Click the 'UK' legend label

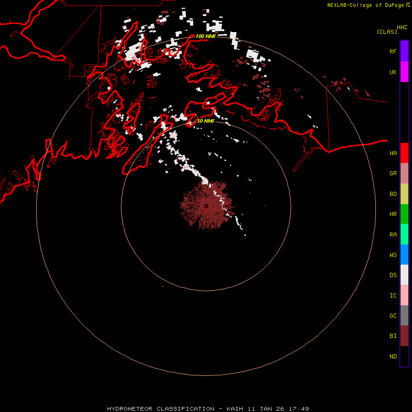(393, 72)
